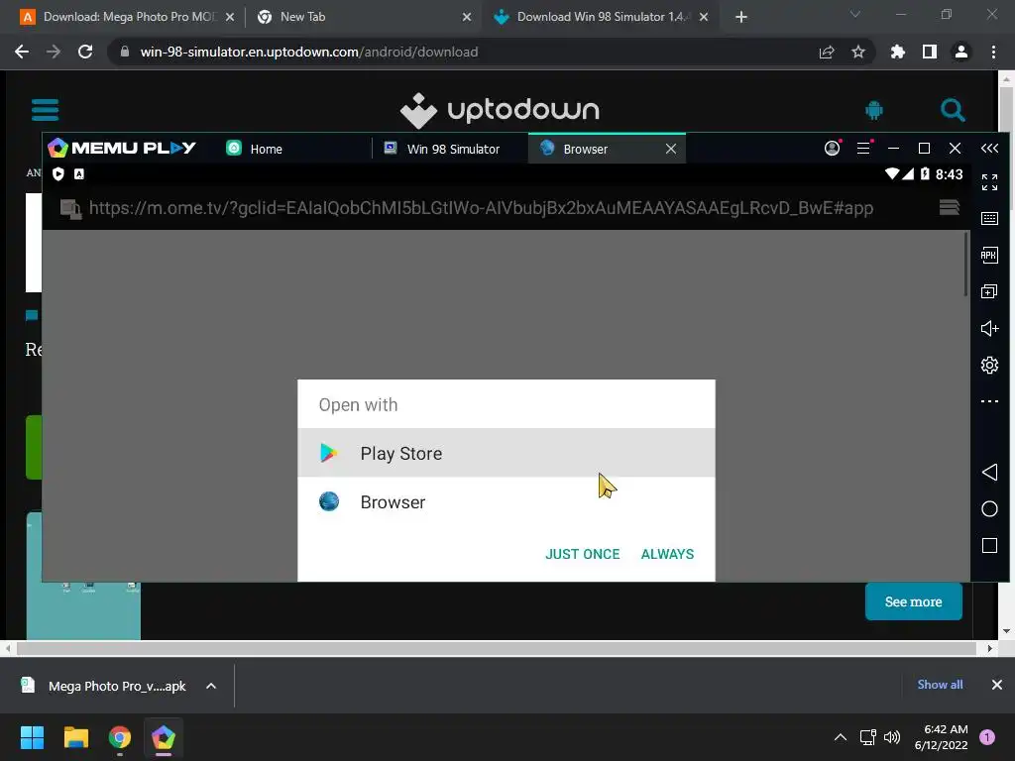Click the Uptodown logo
The width and height of the screenshot is (1015, 761).
[x=500, y=110]
